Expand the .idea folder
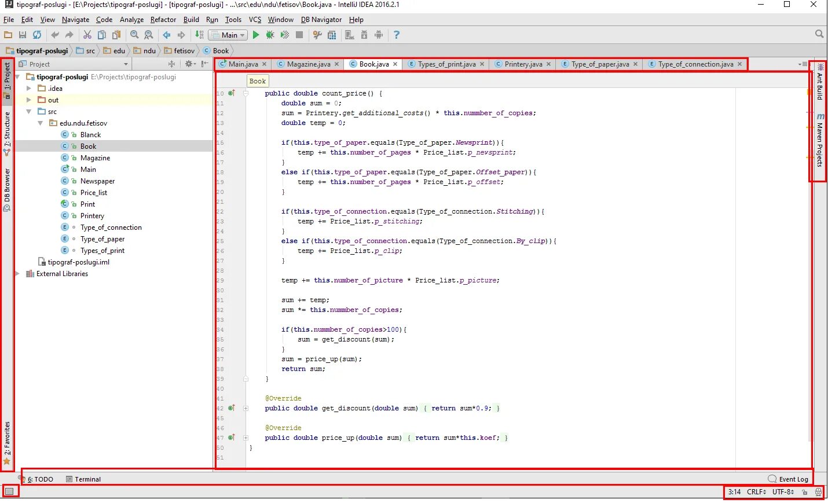The image size is (828, 503). (x=29, y=89)
